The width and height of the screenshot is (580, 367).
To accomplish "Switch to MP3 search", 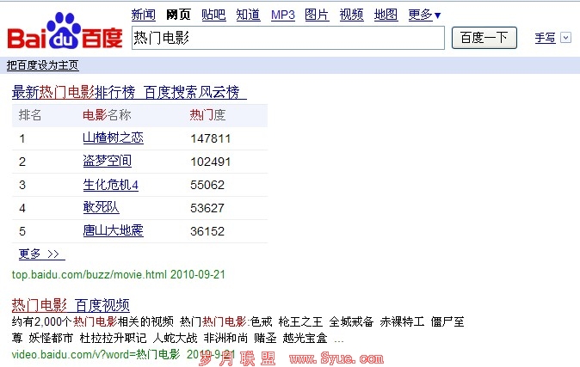I will tap(282, 15).
